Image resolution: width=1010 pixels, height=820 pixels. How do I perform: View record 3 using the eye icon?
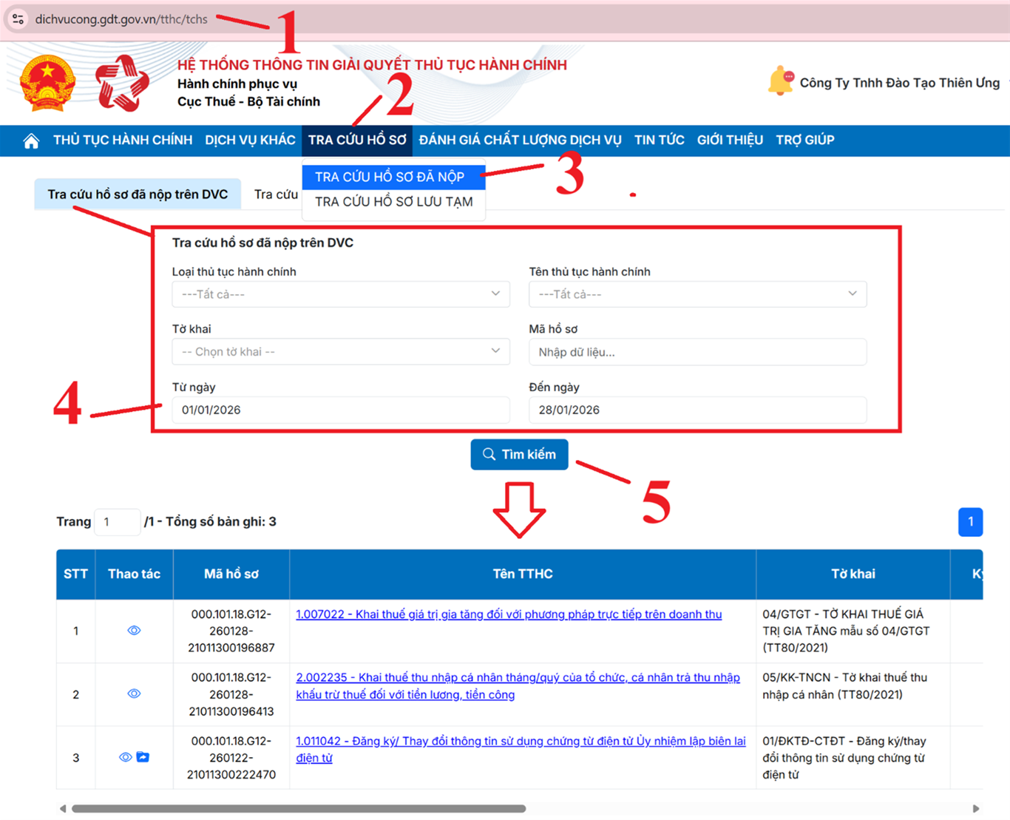(125, 757)
